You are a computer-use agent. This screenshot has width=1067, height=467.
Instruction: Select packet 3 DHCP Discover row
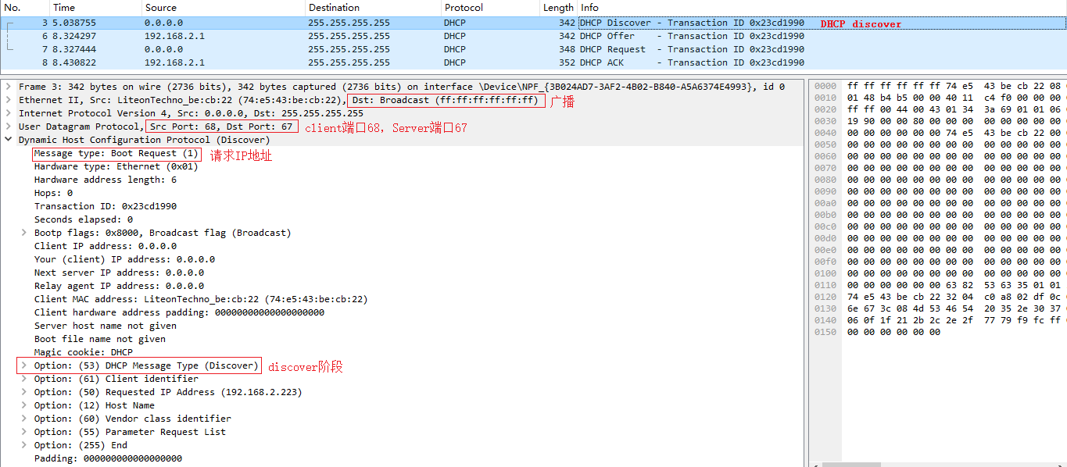pyautogui.click(x=533, y=23)
